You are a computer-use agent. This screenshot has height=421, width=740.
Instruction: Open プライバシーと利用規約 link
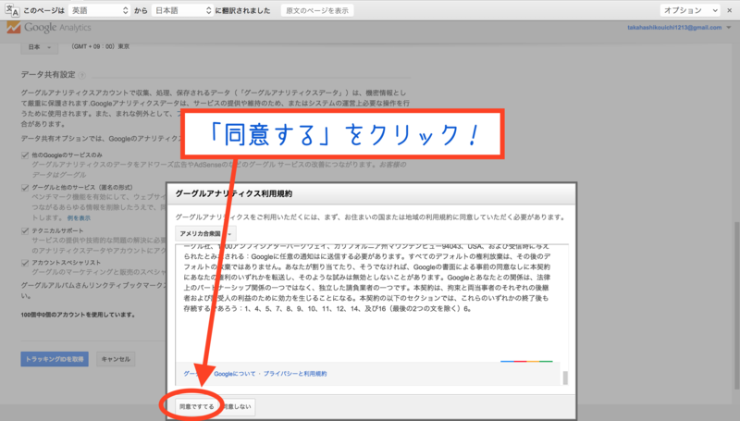(295, 374)
